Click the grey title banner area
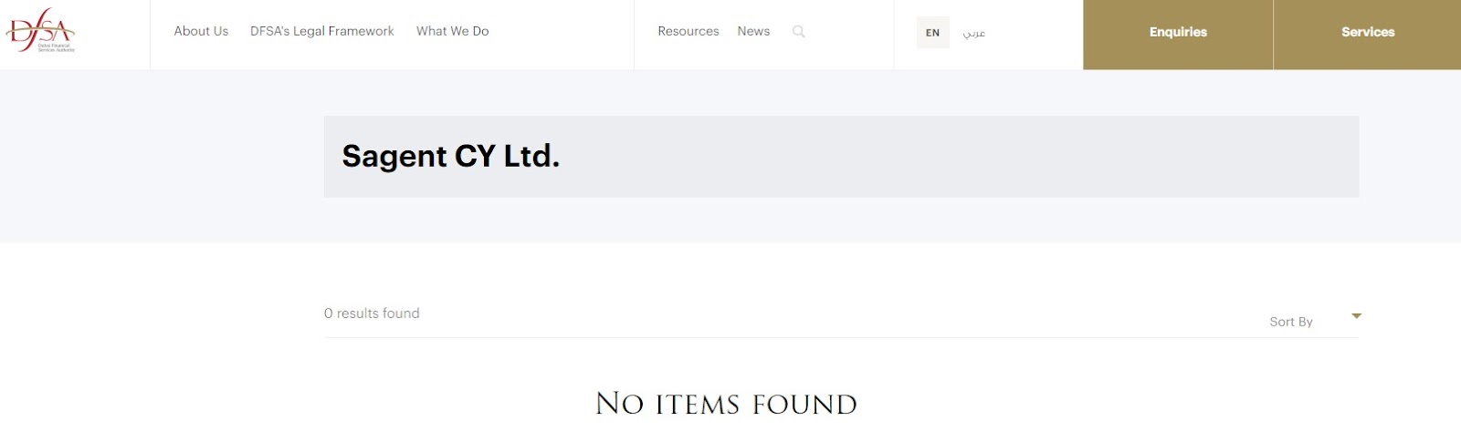 click(x=841, y=157)
